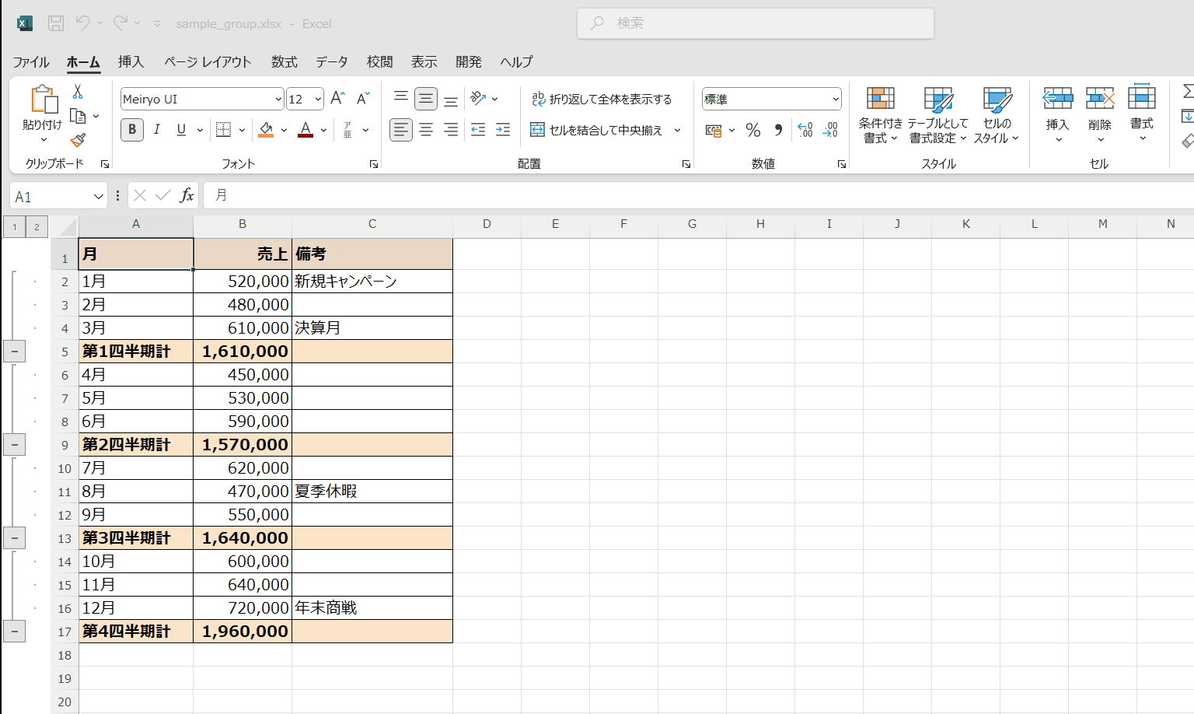Click the Format Painter brush icon

click(x=78, y=140)
